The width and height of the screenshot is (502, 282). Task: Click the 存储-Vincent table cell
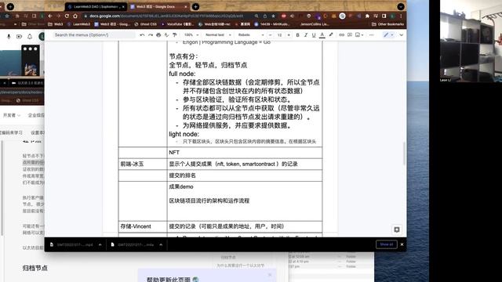(x=143, y=226)
